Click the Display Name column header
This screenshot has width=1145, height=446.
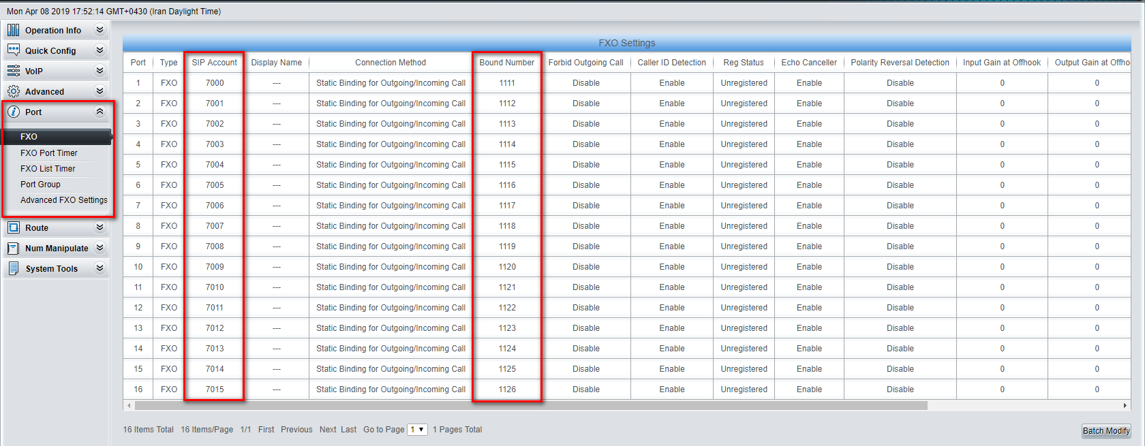pos(276,63)
